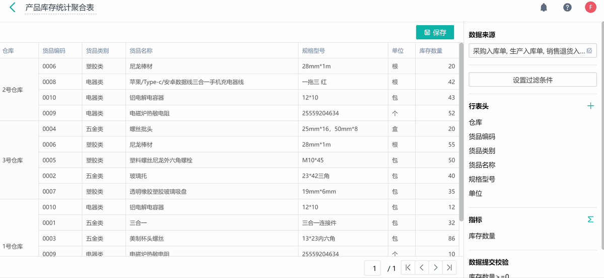Click the sigma icon next to 指标

[590, 220]
